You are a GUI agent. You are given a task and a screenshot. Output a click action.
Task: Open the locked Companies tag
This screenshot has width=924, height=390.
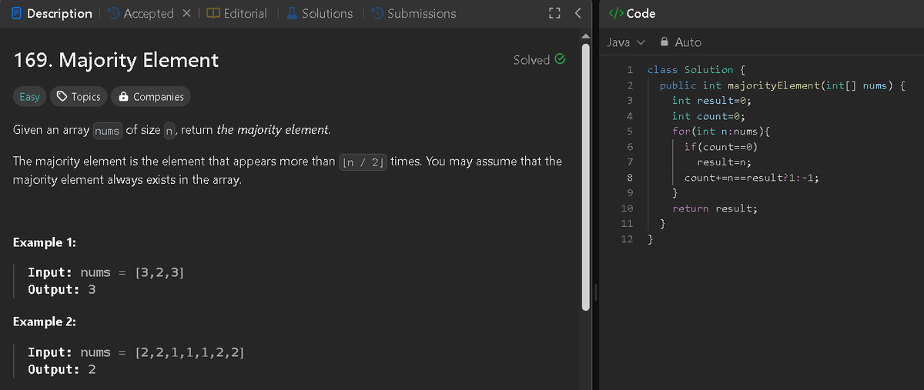click(151, 97)
